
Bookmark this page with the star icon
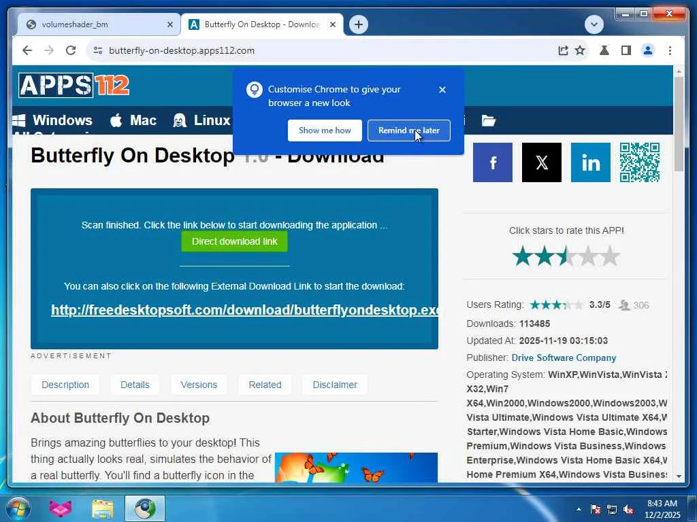pos(580,50)
